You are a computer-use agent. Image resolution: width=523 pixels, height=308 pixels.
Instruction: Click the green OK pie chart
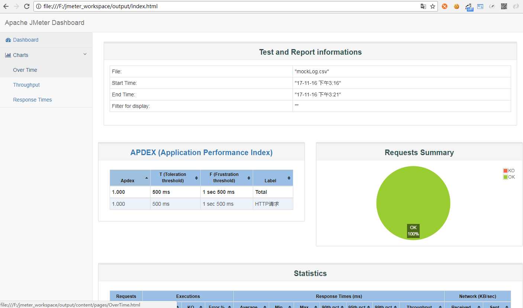[413, 203]
